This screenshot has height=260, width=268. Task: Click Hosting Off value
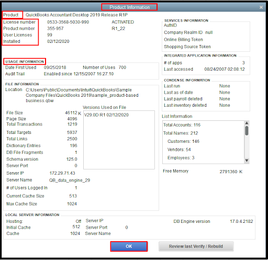pyautogui.click(x=79, y=221)
